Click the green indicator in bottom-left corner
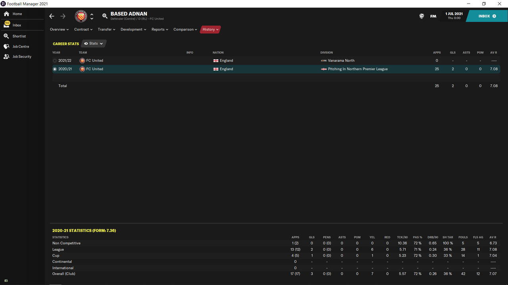 click(6, 281)
